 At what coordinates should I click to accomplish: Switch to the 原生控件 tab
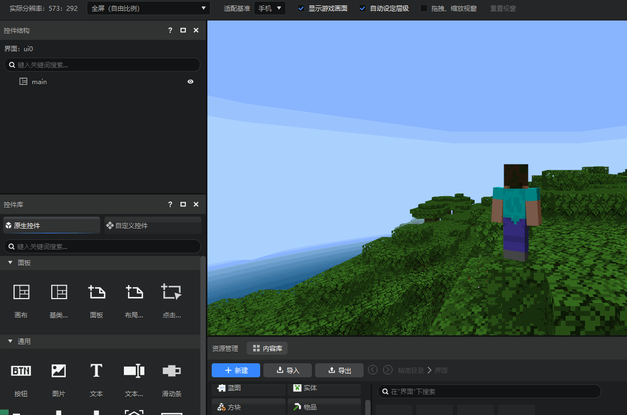(x=52, y=225)
